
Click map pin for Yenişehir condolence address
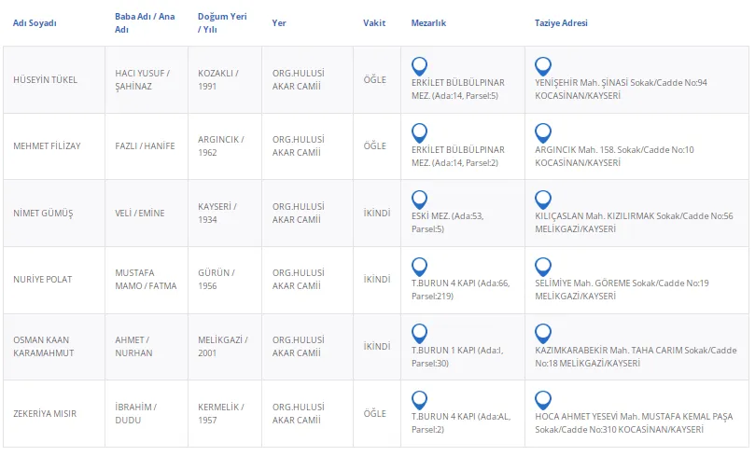tap(543, 66)
